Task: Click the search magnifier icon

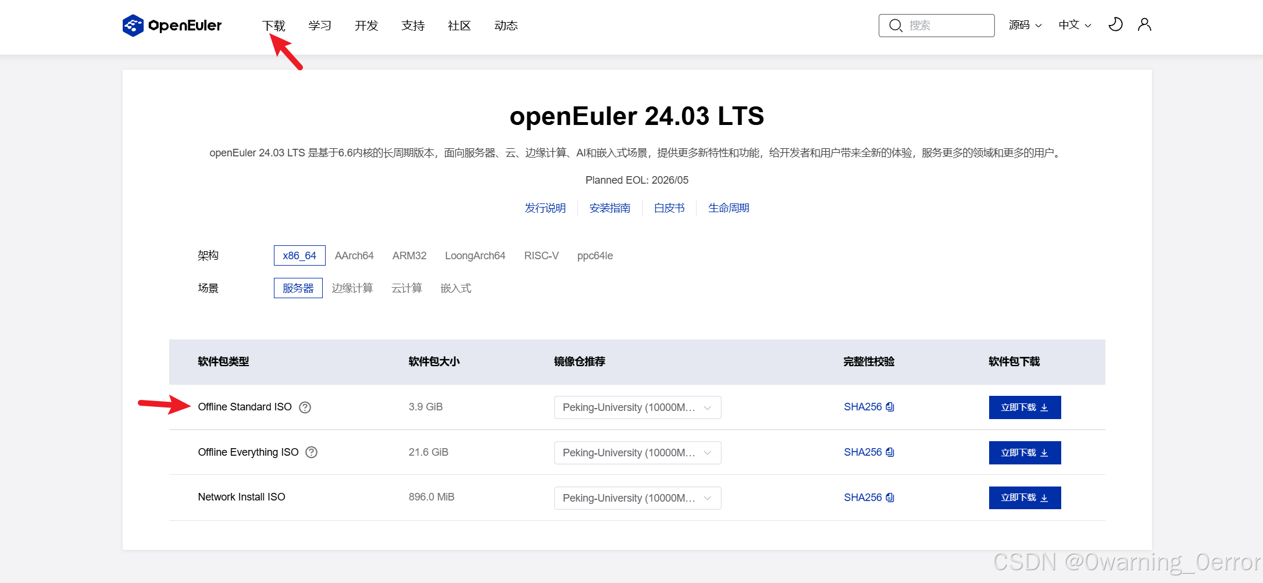Action: pos(895,25)
